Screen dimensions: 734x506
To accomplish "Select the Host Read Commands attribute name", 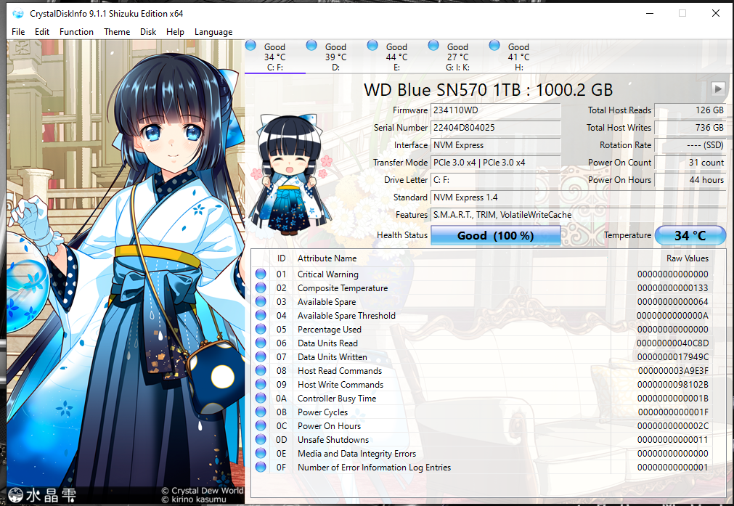I will click(x=340, y=371).
